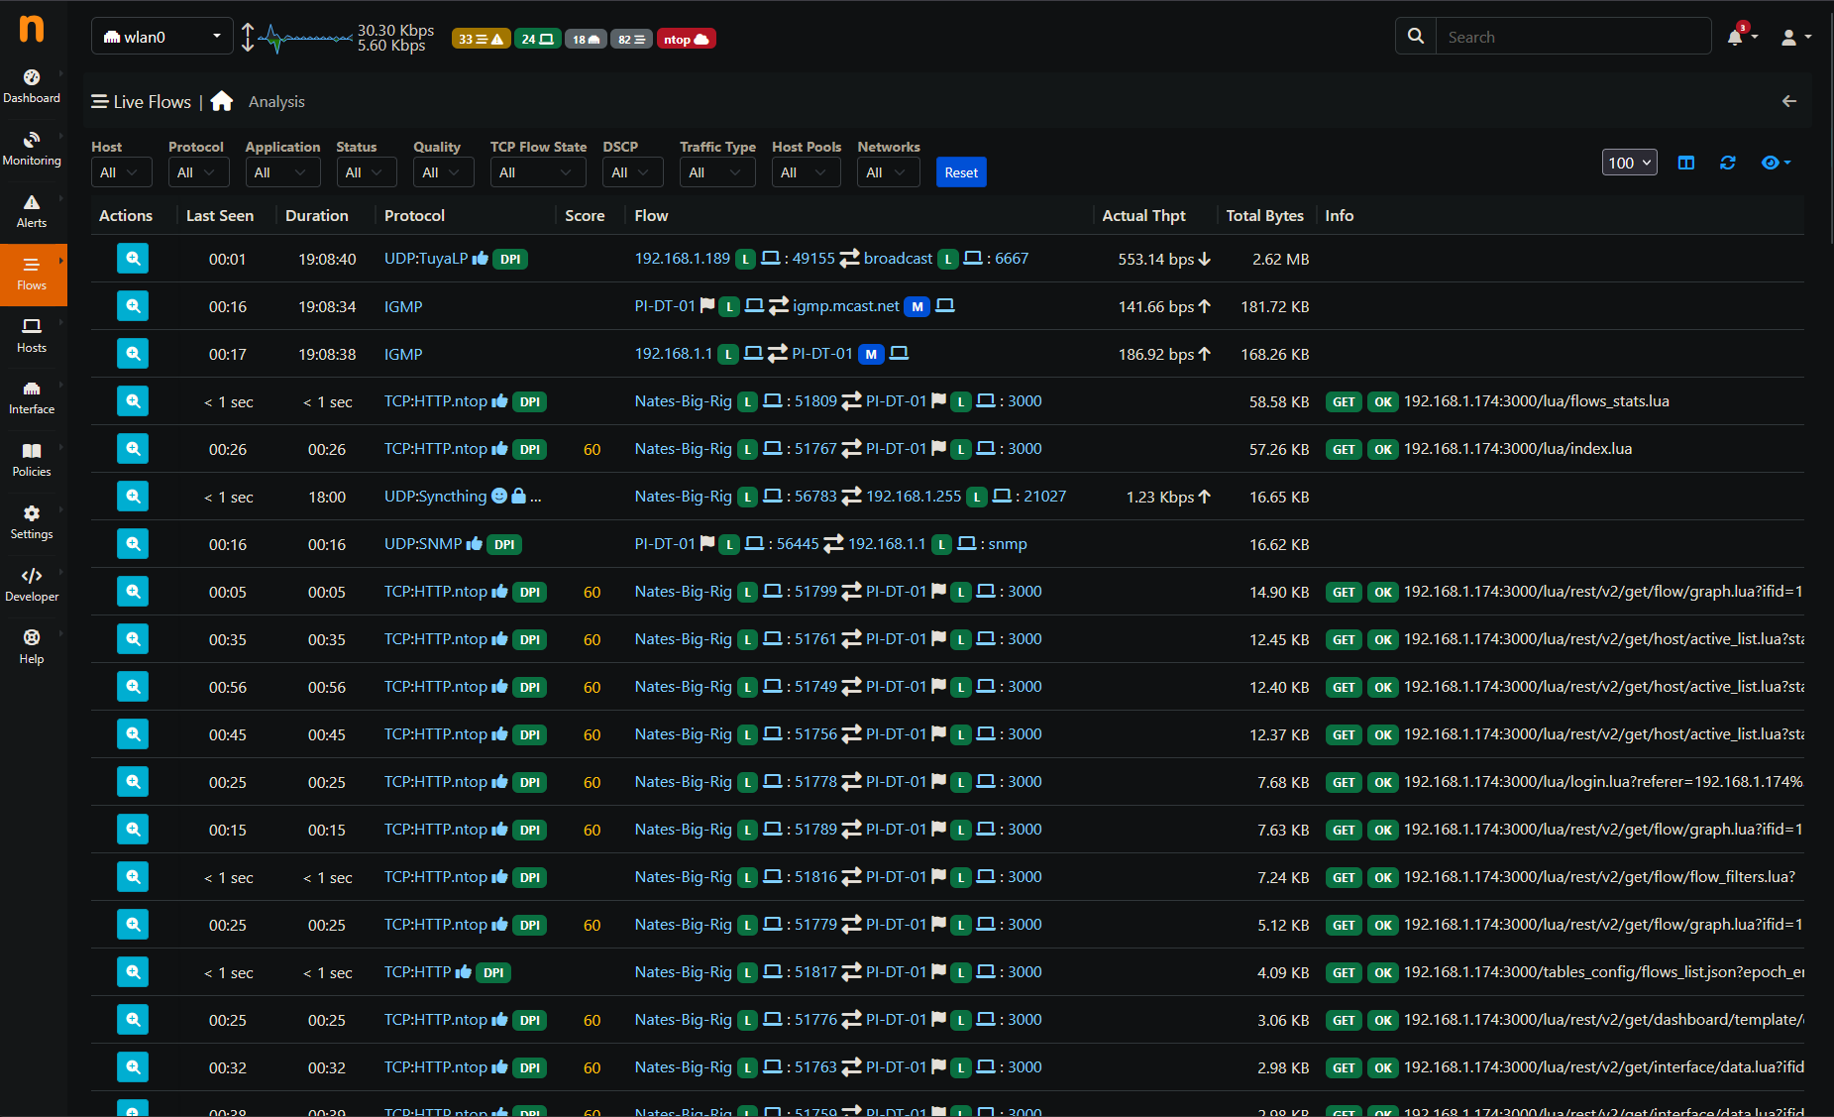Open the notifications bell menu
The width and height of the screenshot is (1834, 1117).
1741,37
